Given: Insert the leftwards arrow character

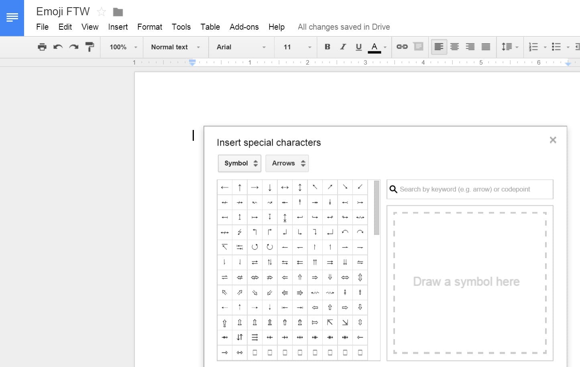Looking at the screenshot, I should coord(225,187).
